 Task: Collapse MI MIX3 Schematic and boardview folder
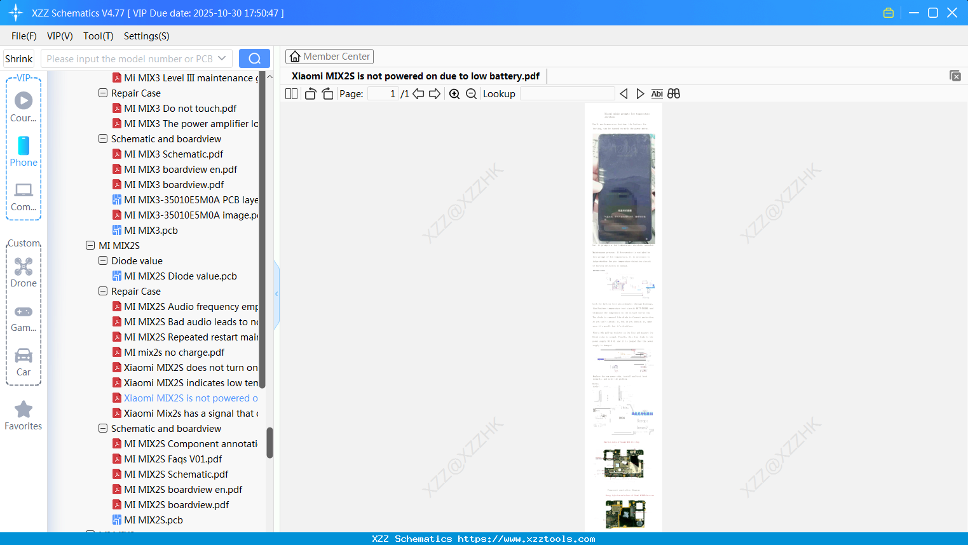point(103,138)
